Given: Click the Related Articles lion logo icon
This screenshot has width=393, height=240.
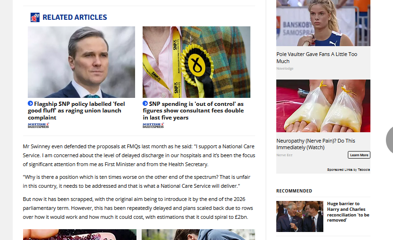Looking at the screenshot, I should click(35, 17).
